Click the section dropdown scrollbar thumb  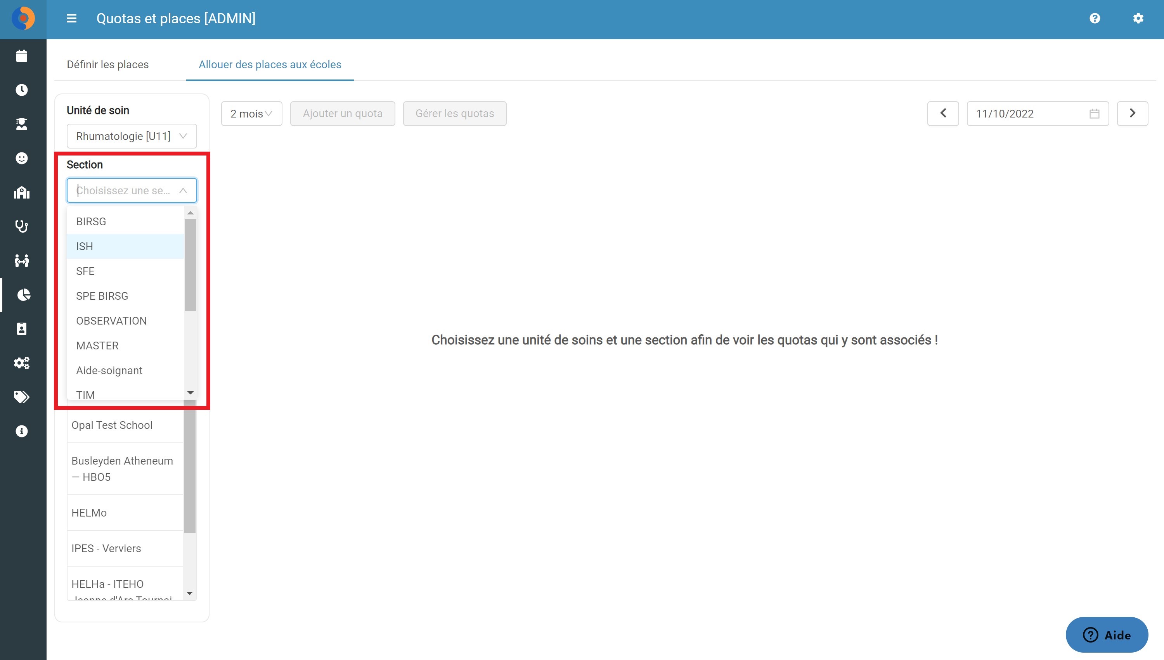[x=191, y=265]
